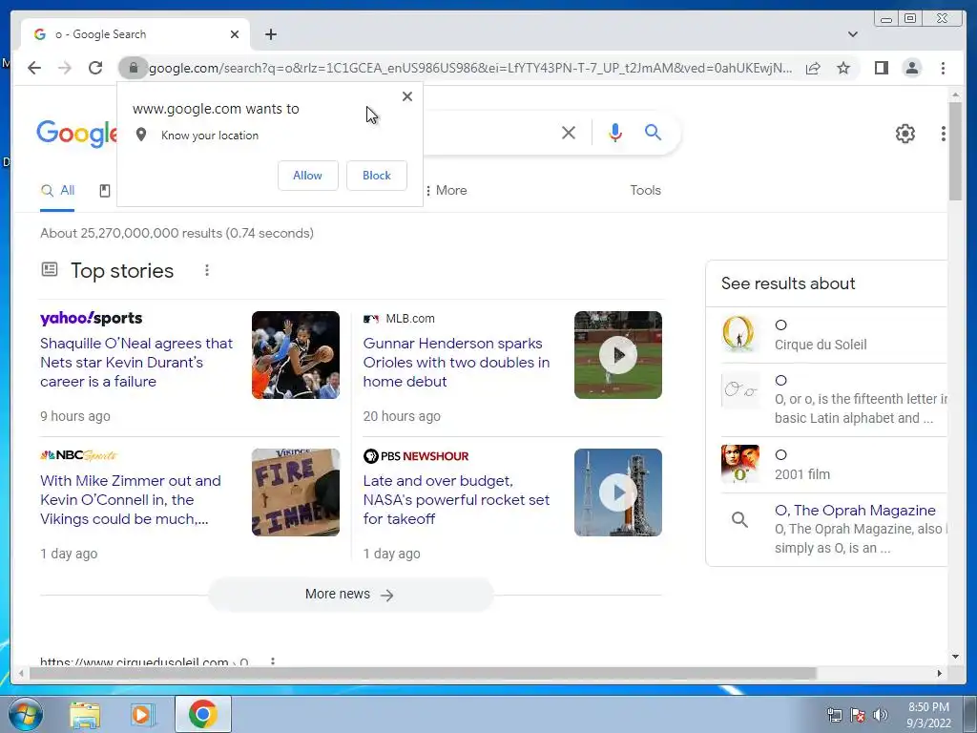This screenshot has width=977, height=733.
Task: Open Mike Zimmer Vikings story
Action: tap(130, 500)
